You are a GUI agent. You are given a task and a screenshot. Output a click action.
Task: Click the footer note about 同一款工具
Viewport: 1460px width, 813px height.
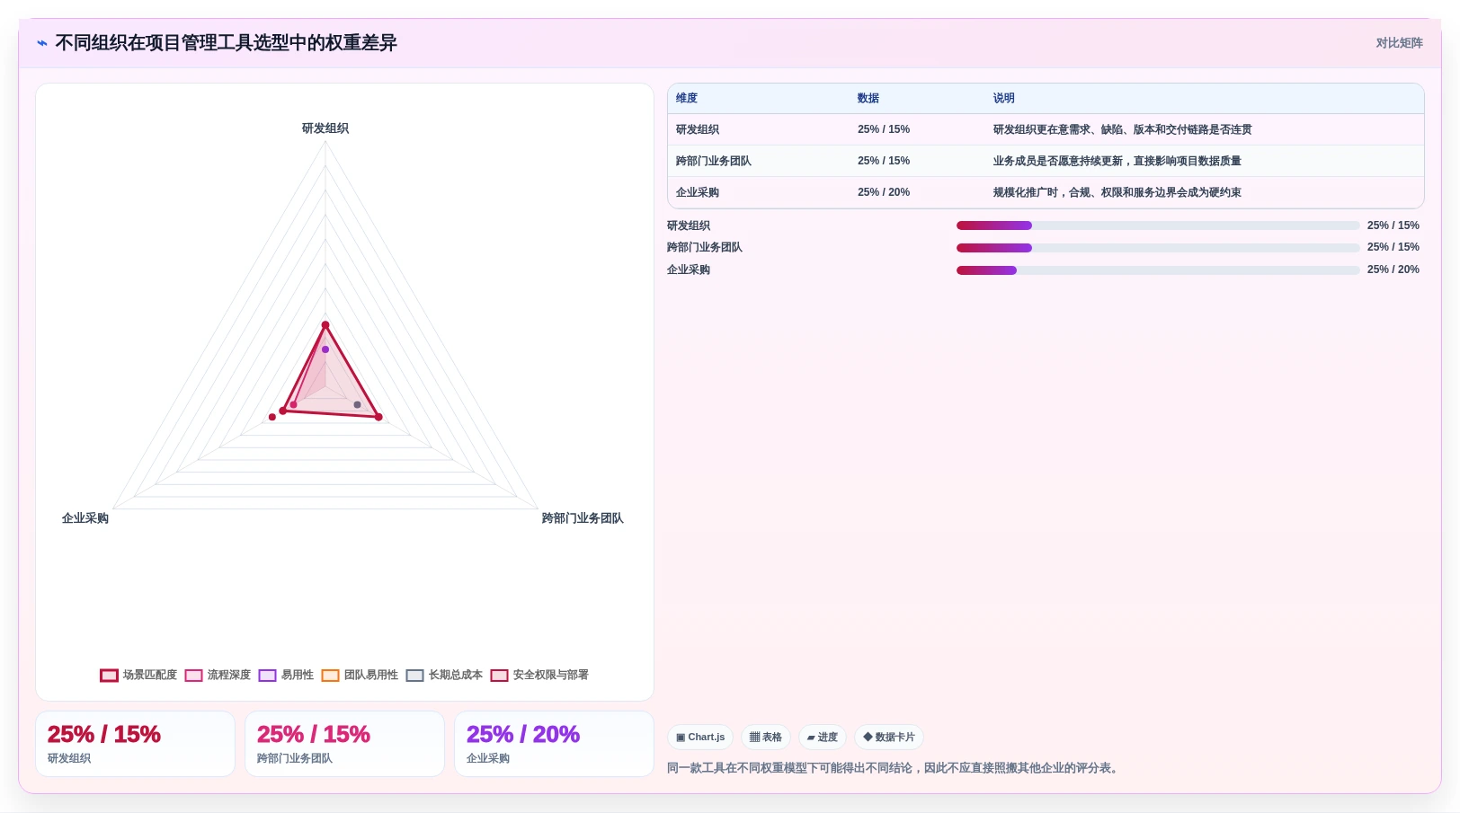click(x=895, y=769)
